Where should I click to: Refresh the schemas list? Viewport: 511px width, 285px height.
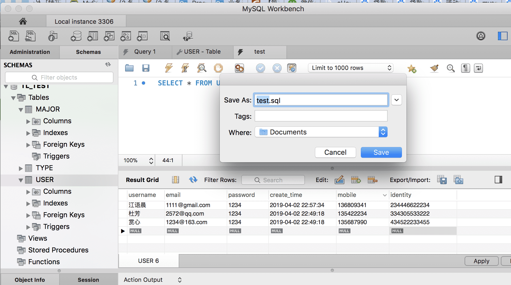tap(108, 65)
